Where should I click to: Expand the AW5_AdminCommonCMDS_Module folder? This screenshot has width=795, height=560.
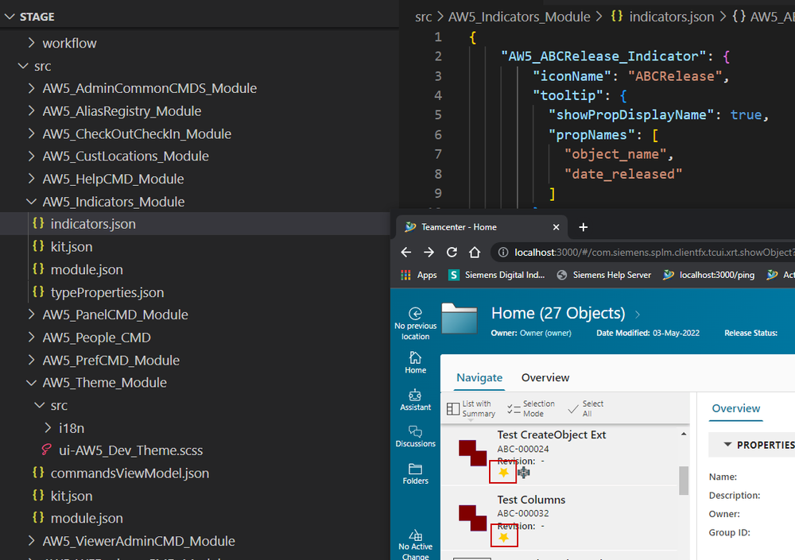[x=32, y=87]
